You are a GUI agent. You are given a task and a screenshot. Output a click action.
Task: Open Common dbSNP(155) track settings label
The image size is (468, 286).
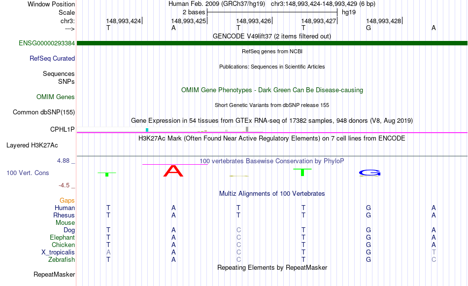pos(43,112)
